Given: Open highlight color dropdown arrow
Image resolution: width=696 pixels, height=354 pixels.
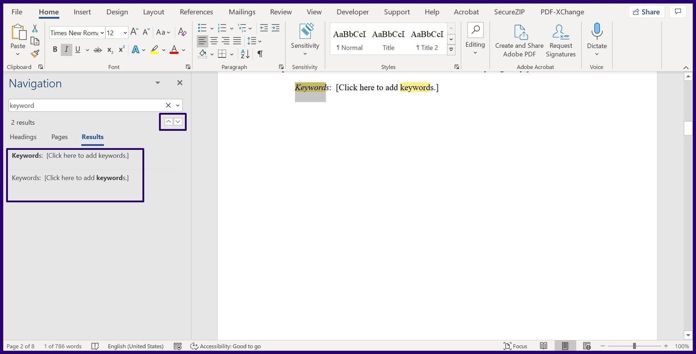Looking at the screenshot, I should click(x=163, y=50).
